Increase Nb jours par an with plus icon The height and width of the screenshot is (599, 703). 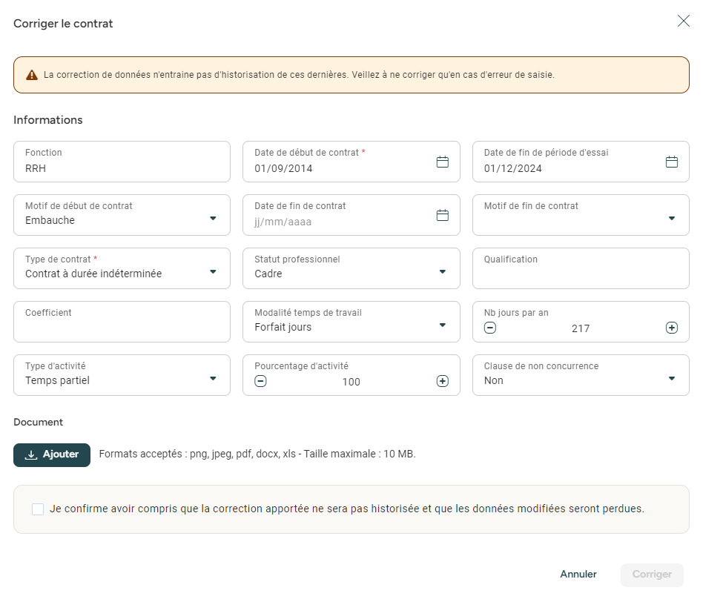671,328
